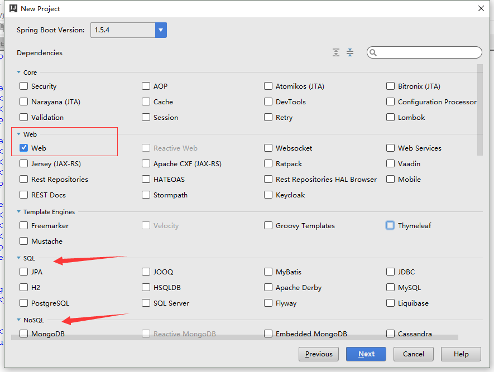Click the magnifier icon in search field

[373, 52]
